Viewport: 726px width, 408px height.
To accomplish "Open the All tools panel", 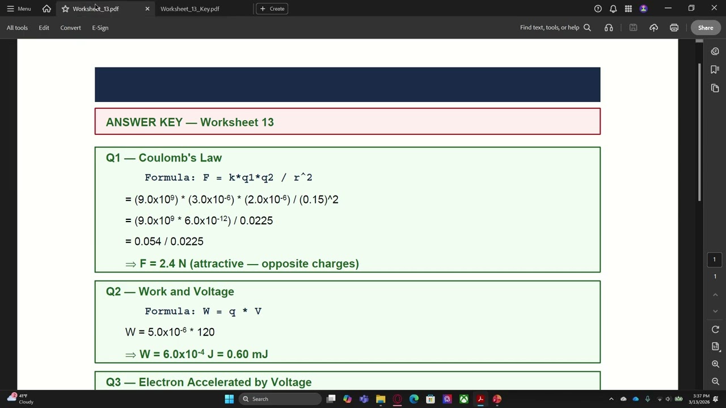I will click(17, 28).
